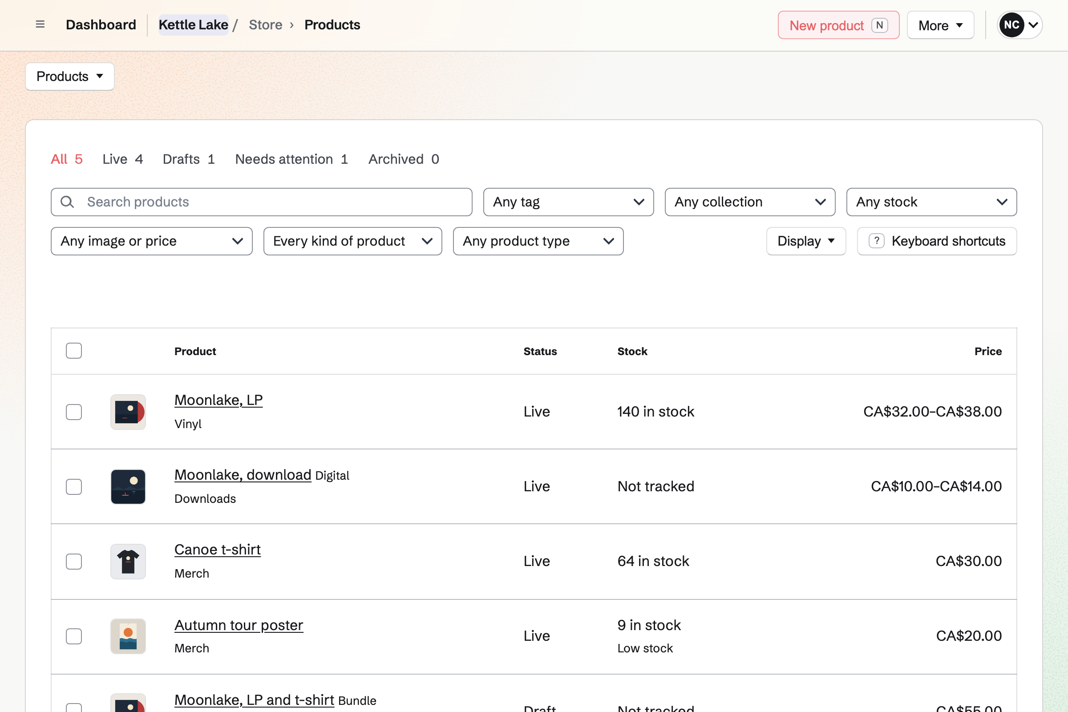Expand the Every kind of product dropdown
The image size is (1068, 712).
click(x=352, y=241)
